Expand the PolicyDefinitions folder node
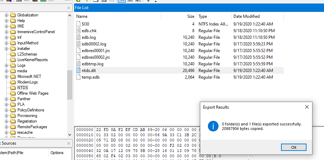This screenshot has width=324, height=160. pyautogui.click(x=6, y=110)
